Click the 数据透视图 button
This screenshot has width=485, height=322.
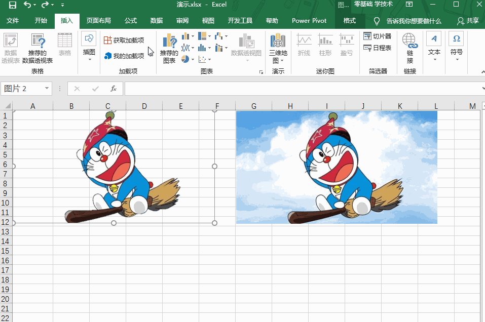246,47
